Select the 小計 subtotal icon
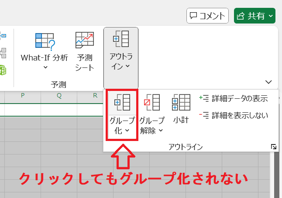 point(181,103)
